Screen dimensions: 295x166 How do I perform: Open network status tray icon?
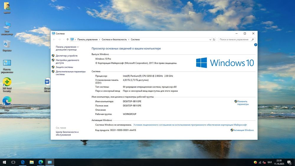260,162
